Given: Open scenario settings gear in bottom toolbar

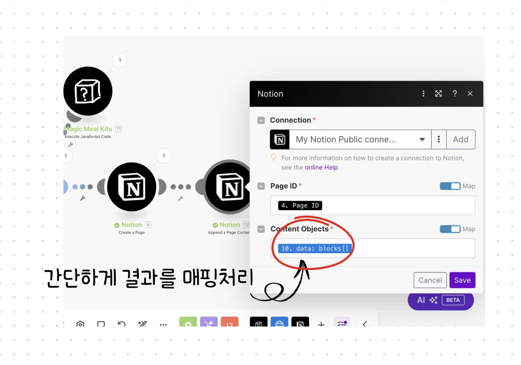Looking at the screenshot, I should [80, 324].
